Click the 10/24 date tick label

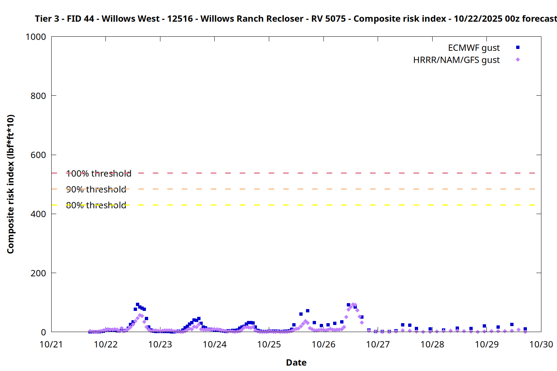pyautogui.click(x=215, y=344)
